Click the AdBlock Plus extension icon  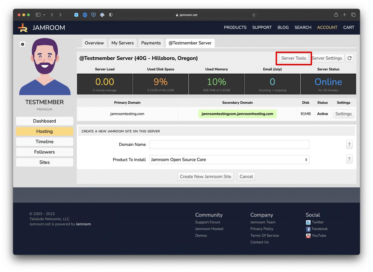(85, 15)
